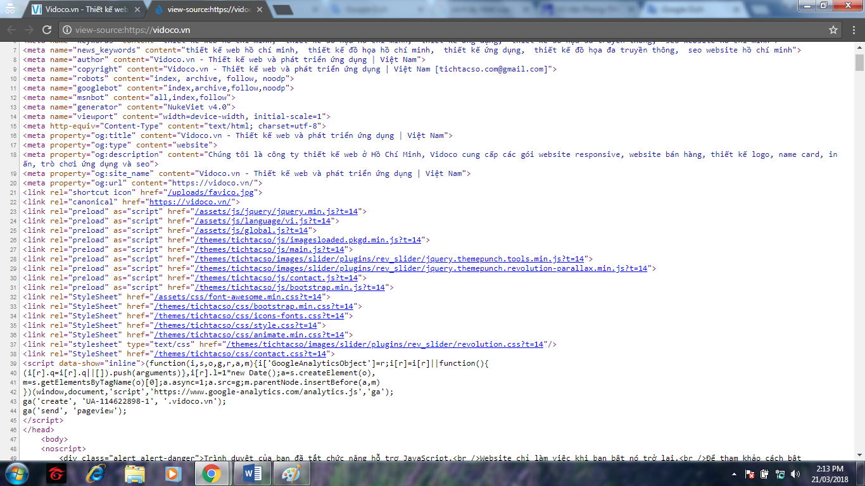Select the Chrome icon in the taskbar
The width and height of the screenshot is (865, 486).
pos(211,473)
